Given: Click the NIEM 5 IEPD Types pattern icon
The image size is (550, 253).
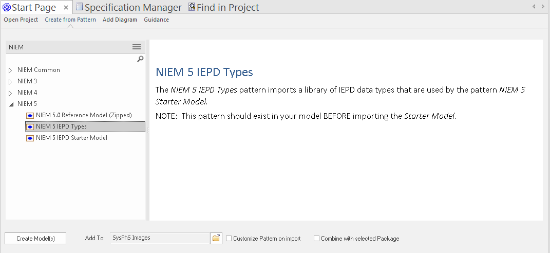Looking at the screenshot, I should (30, 127).
